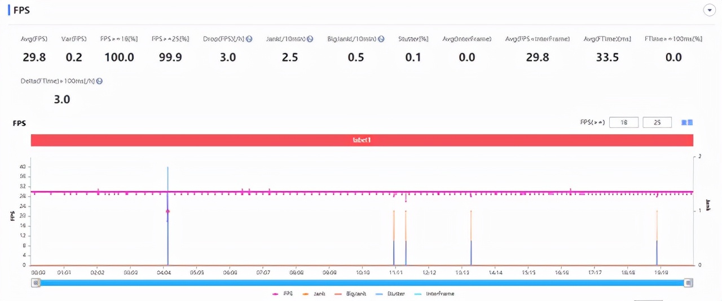Toggle InterFrame series in chart legend

point(434,294)
